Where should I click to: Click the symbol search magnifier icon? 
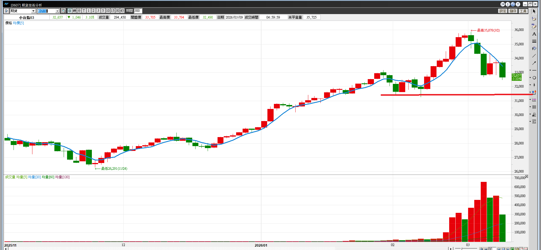[x=63, y=11]
